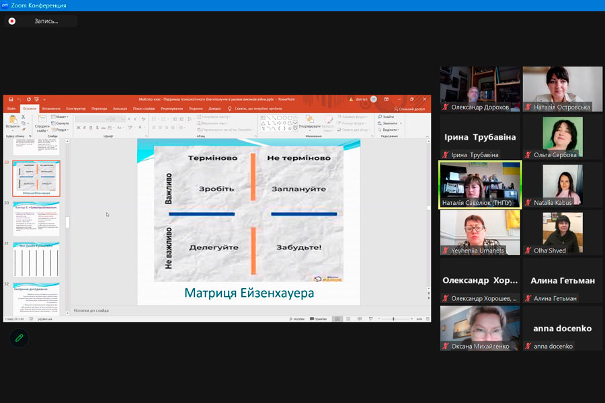Switch to Normal view in status bar
Screen dimensions: 605x403
point(337,319)
